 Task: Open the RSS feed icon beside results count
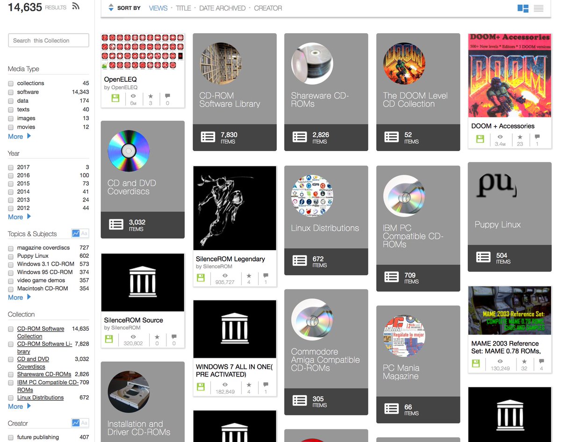[76, 7]
